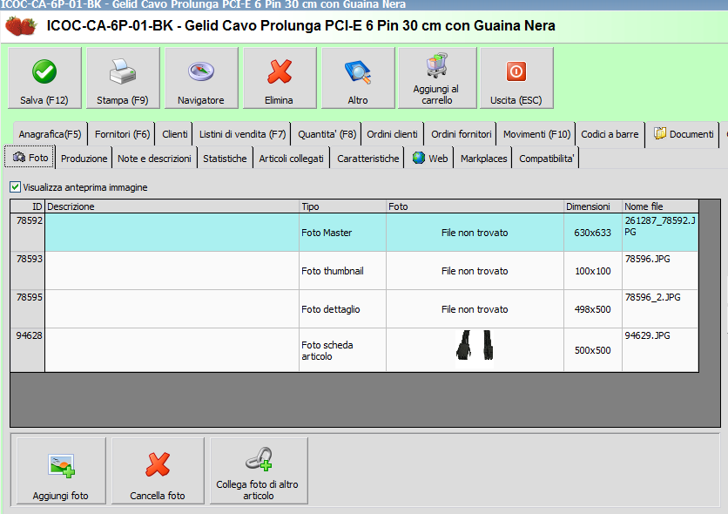Screen dimensions: 728x514
Task: Click the Collega foto chain link icon
Action: [260, 459]
